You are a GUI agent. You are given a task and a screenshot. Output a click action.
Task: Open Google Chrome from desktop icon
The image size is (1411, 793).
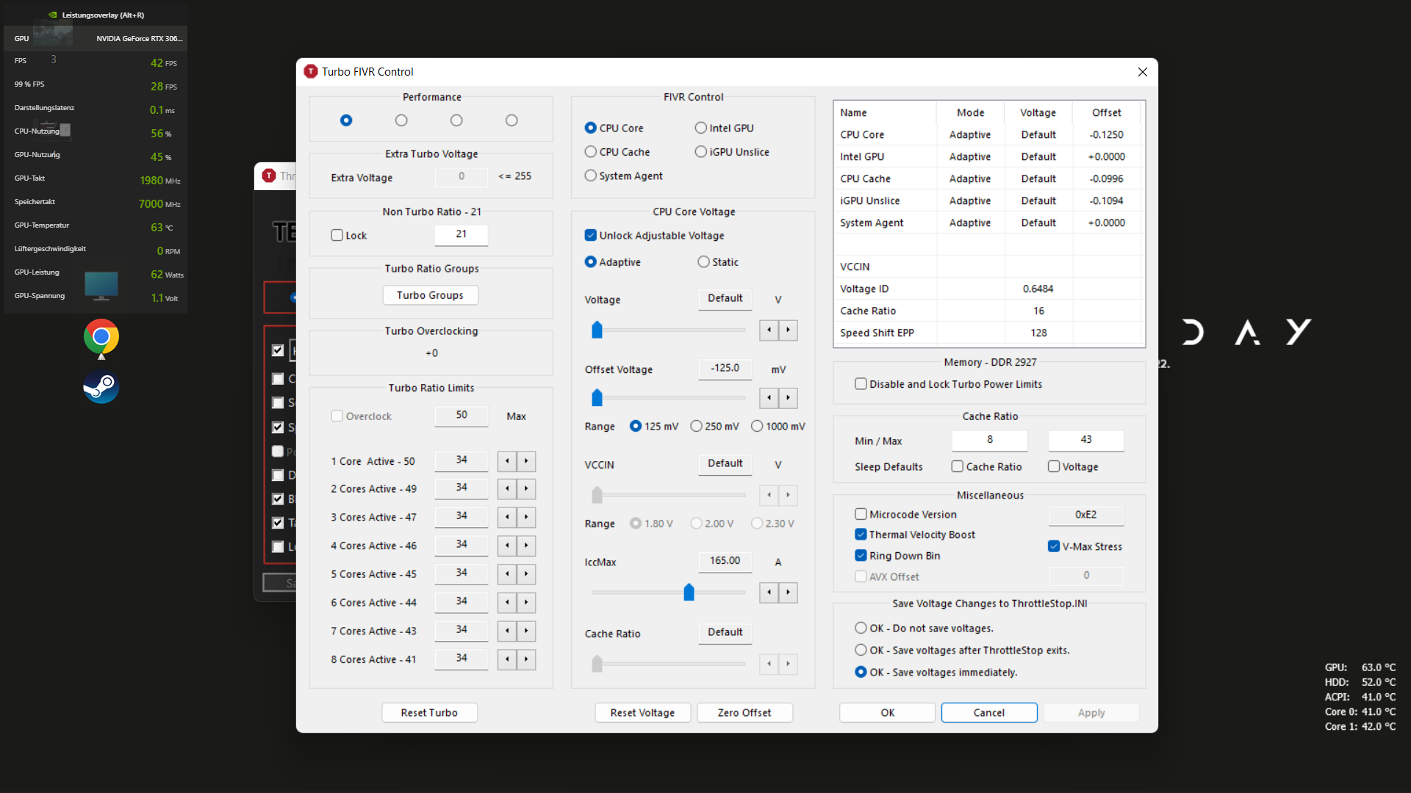pyautogui.click(x=101, y=337)
